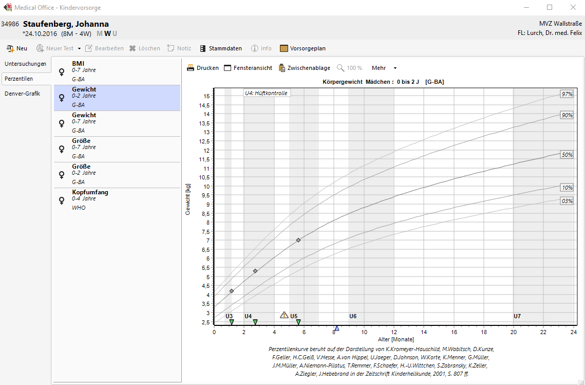Open the Mehr dropdown menu
Viewport: 585px width, 385px height.
coord(384,68)
